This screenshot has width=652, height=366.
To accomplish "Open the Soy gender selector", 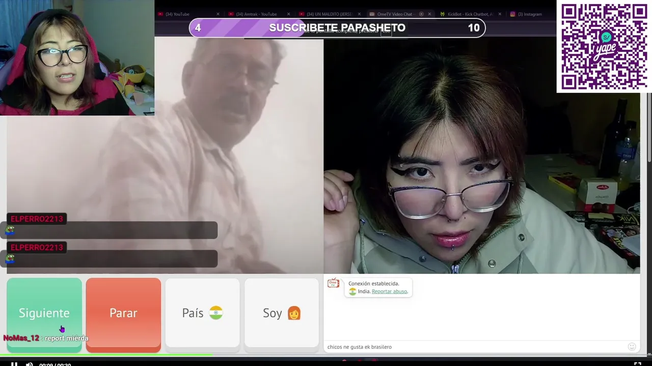I will (x=282, y=314).
